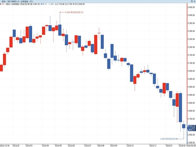Click the 2024/01 date axis label

point(169,146)
